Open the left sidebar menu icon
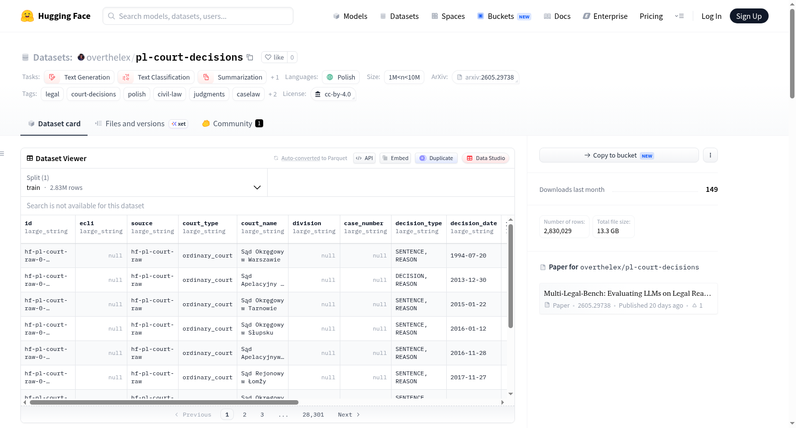This screenshot has width=796, height=428. point(2,154)
